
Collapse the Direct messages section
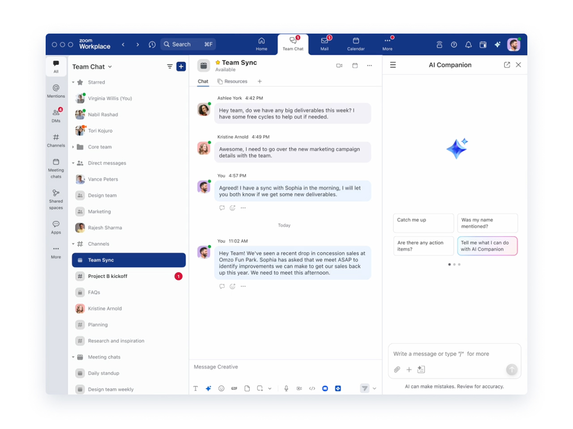pyautogui.click(x=73, y=163)
